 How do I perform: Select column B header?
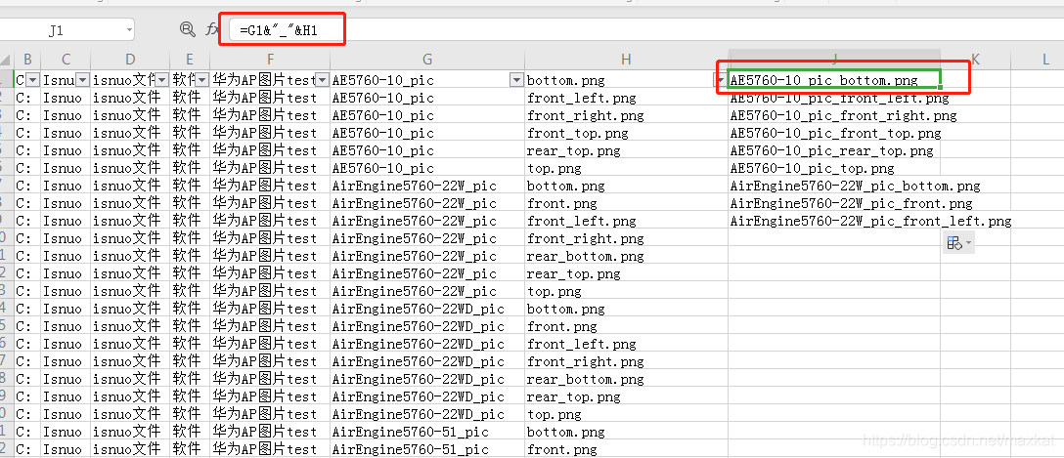click(x=27, y=60)
